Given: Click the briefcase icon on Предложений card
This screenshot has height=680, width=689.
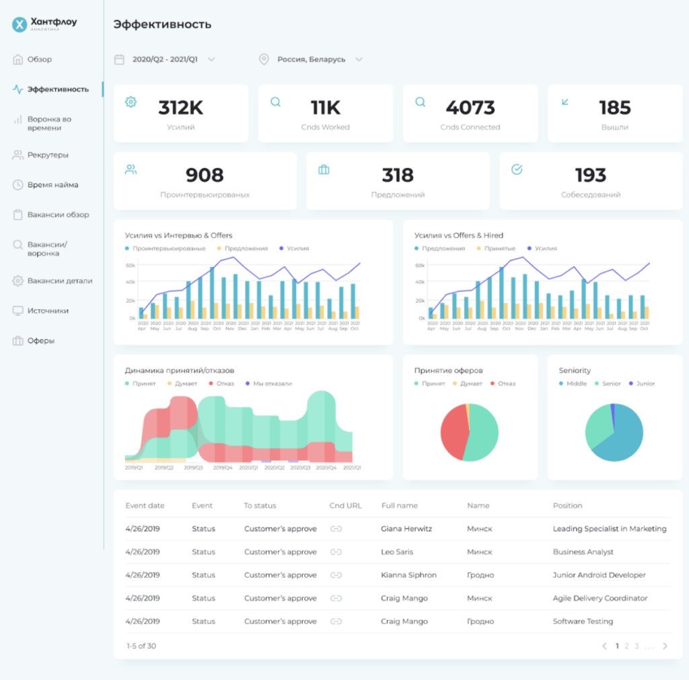Looking at the screenshot, I should click(x=324, y=169).
